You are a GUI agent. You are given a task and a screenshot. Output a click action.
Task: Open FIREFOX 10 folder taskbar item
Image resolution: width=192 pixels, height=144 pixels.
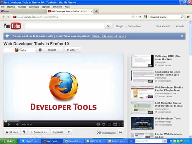(95, 141)
